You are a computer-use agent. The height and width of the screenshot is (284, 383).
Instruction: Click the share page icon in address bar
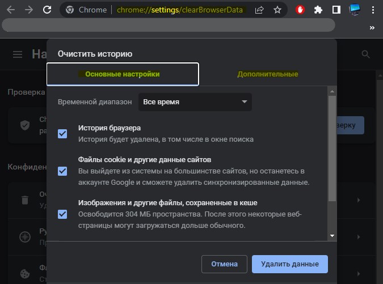[259, 10]
